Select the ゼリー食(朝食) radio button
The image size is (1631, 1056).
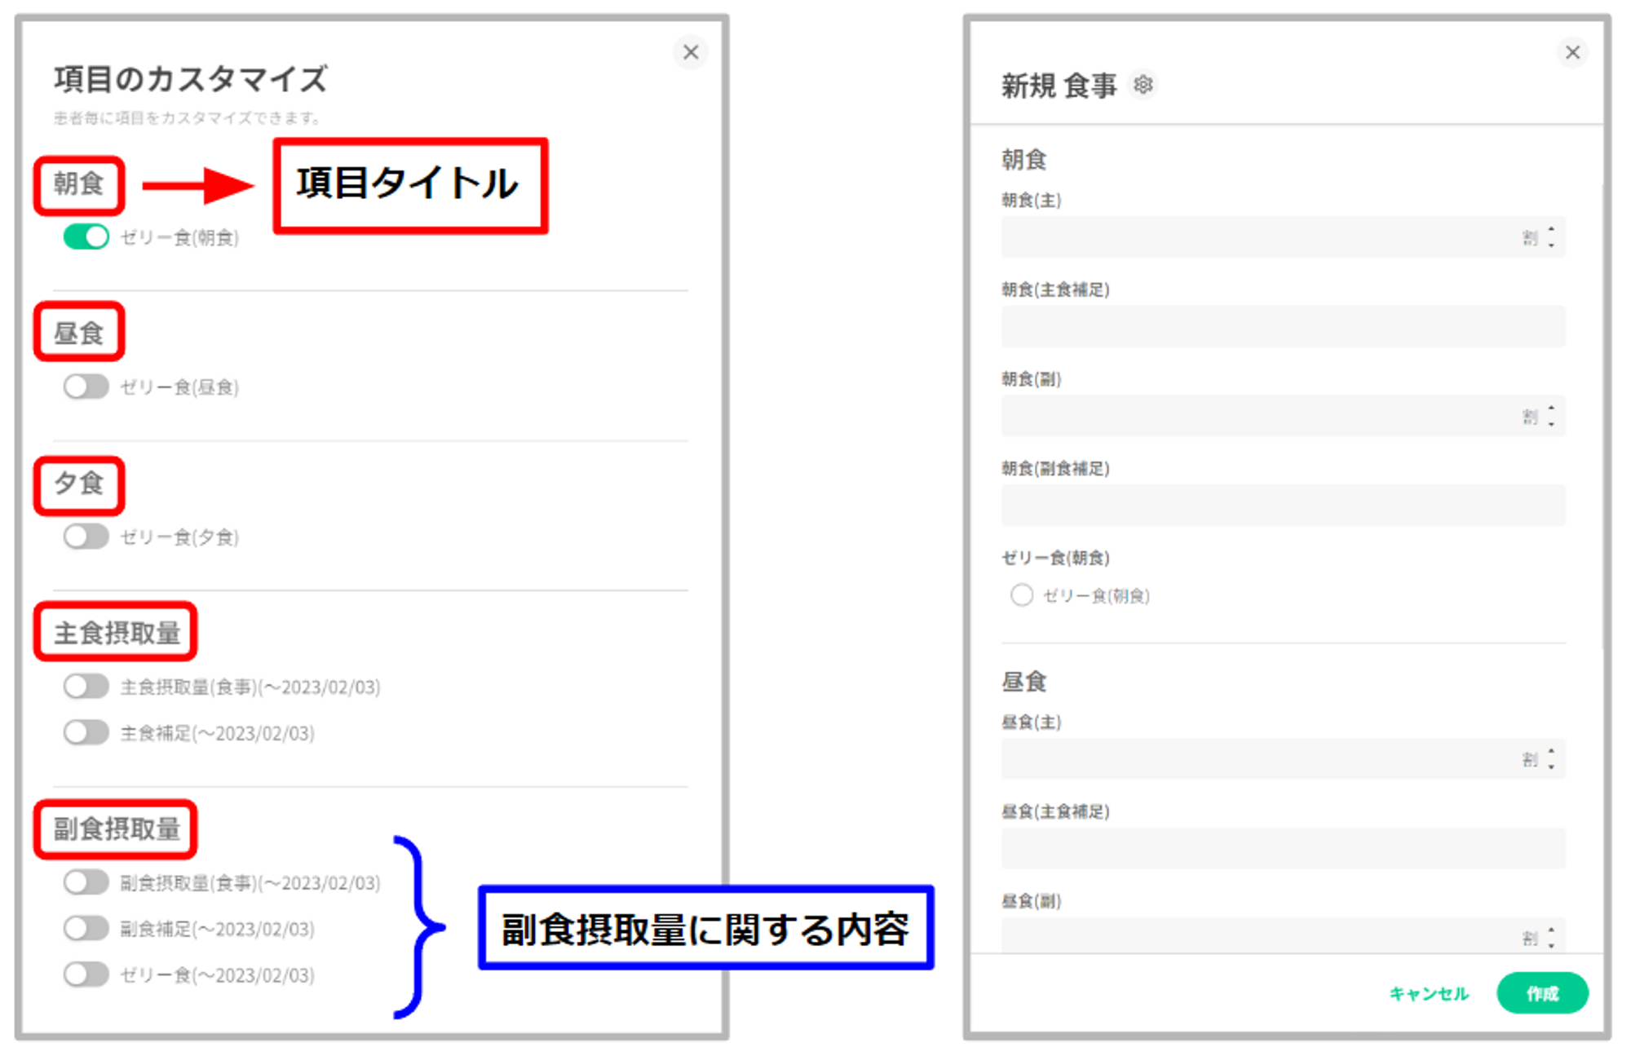[1021, 595]
